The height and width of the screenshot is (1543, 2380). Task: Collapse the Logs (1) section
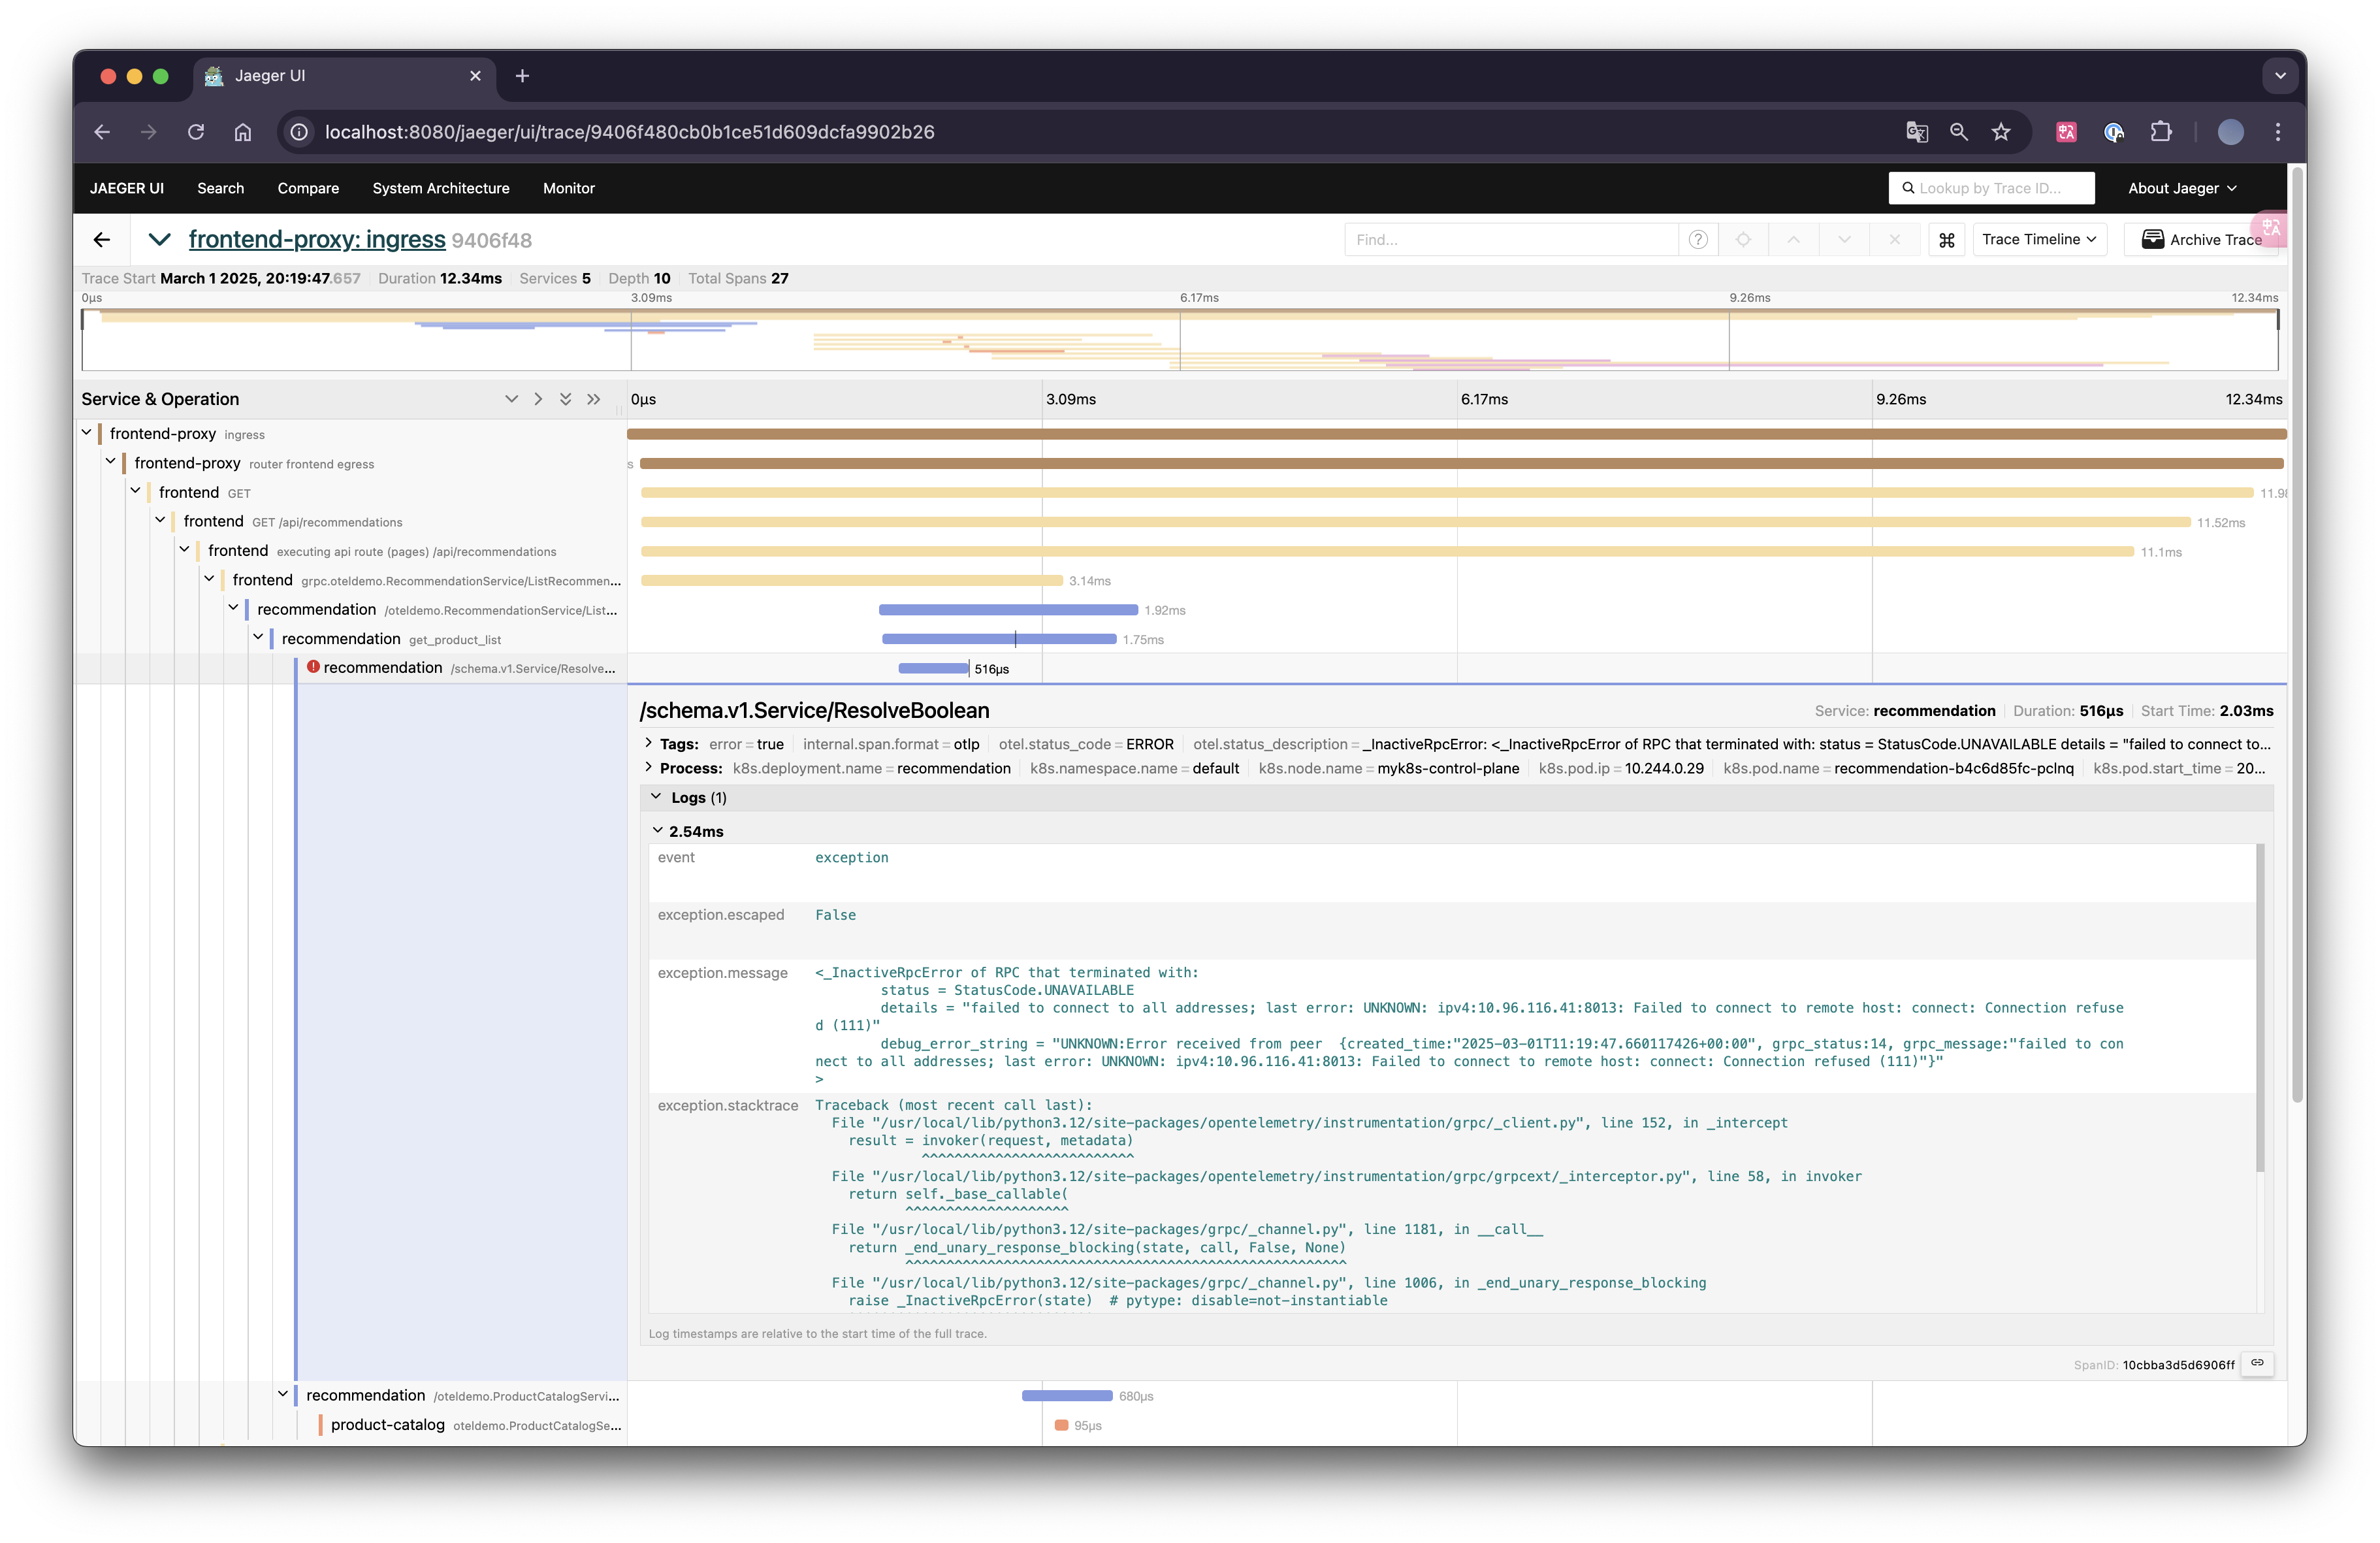(656, 797)
